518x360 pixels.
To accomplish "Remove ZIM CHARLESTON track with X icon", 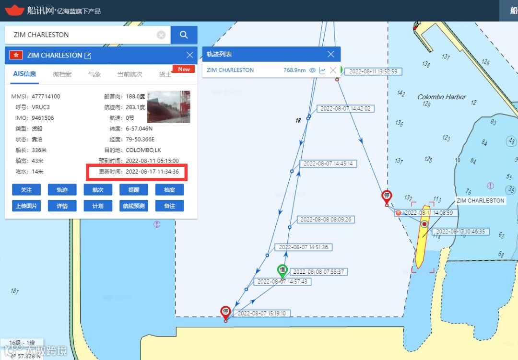I will tap(333, 70).
